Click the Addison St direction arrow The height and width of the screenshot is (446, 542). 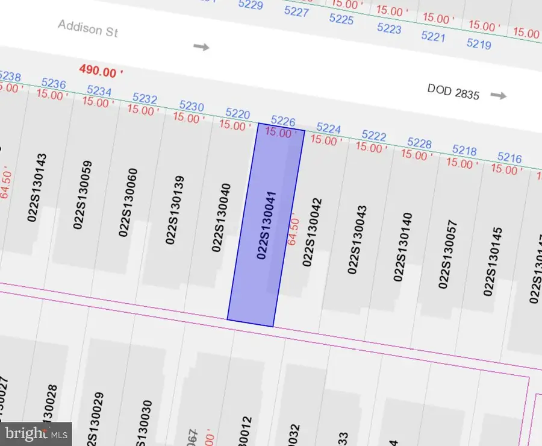pos(202,46)
